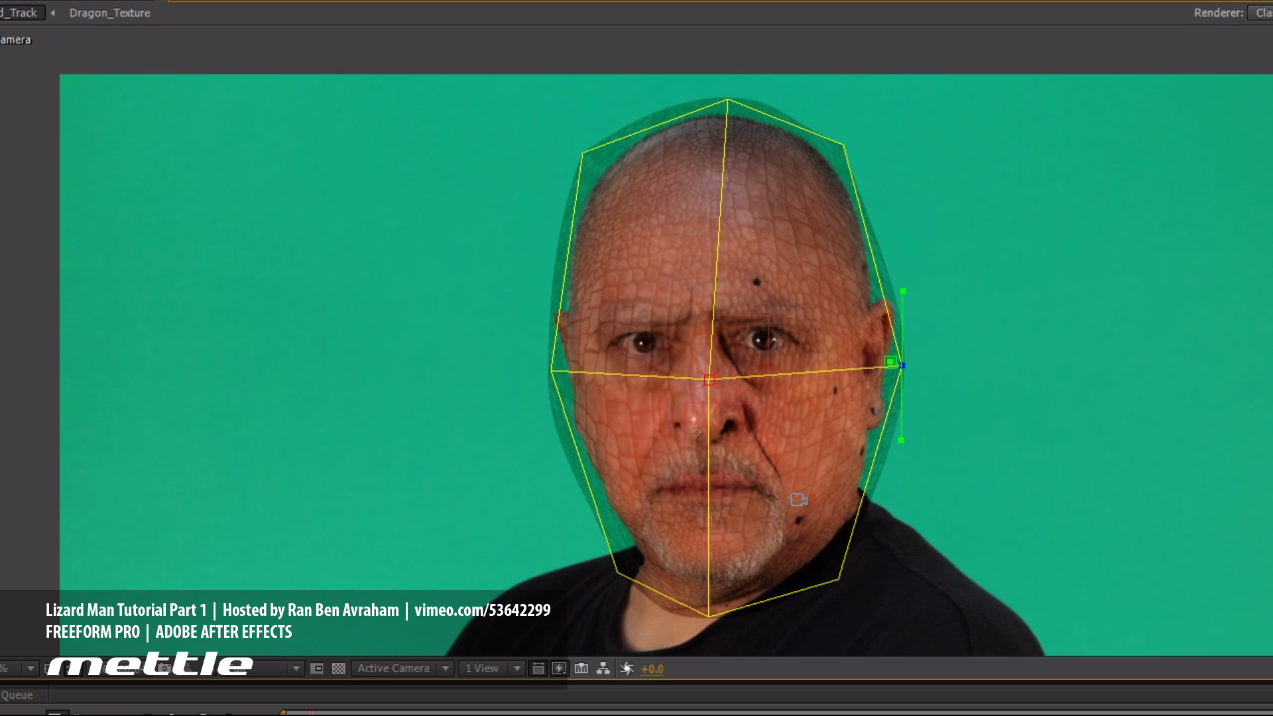This screenshot has width=1273, height=716.
Task: Click the reset exposure aperture icon
Action: 627,668
